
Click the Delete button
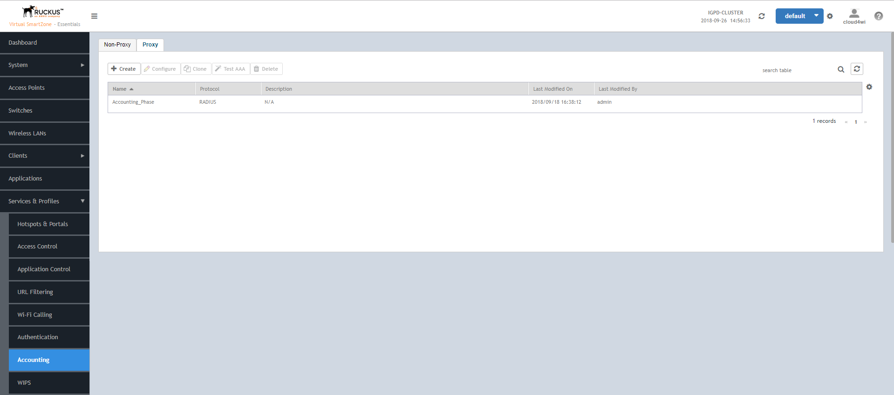(x=266, y=69)
